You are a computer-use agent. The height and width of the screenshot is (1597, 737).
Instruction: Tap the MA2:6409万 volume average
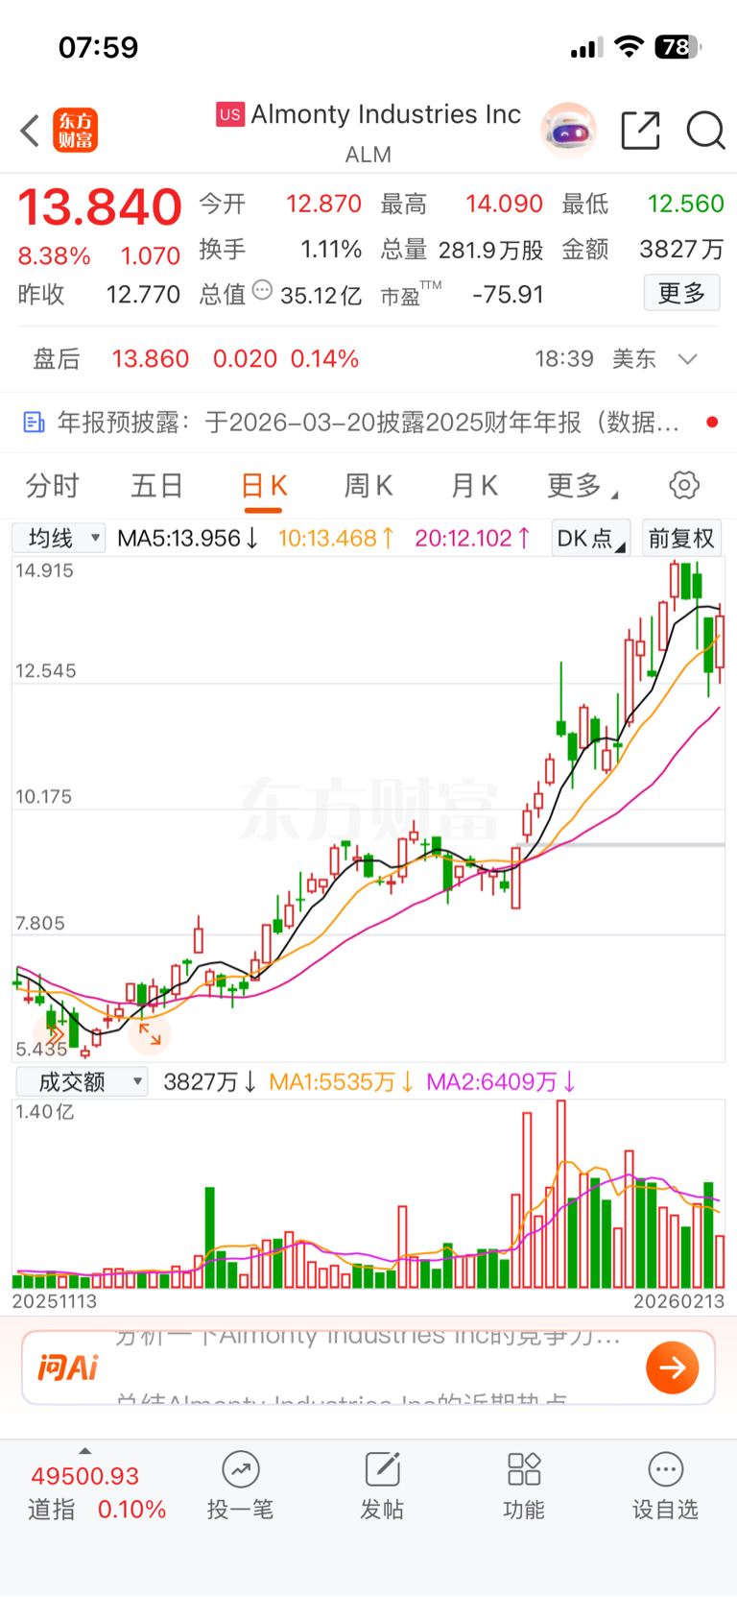click(501, 1082)
